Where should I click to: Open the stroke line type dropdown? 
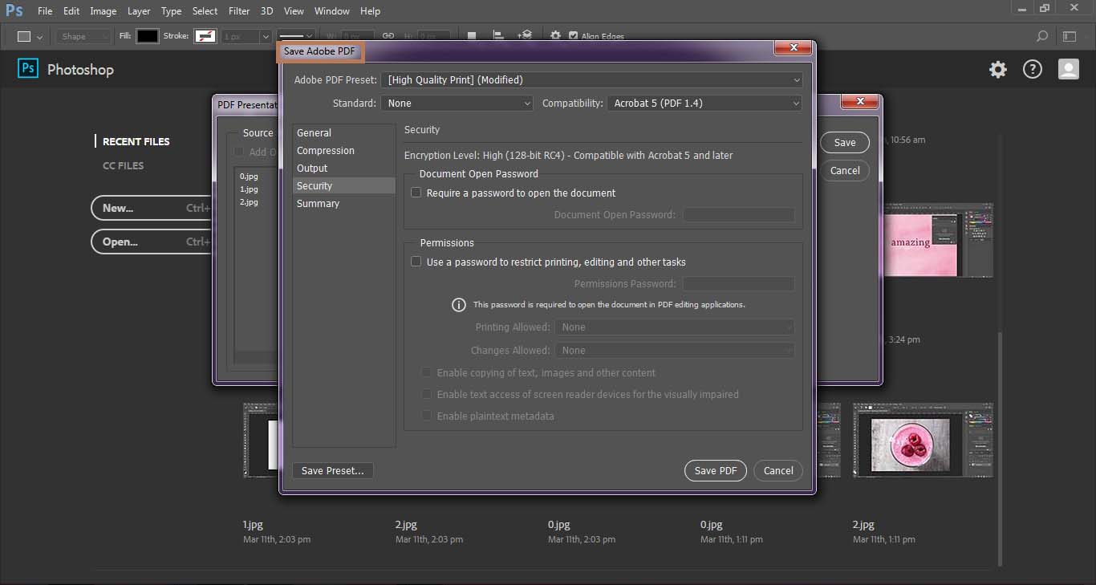click(x=295, y=36)
